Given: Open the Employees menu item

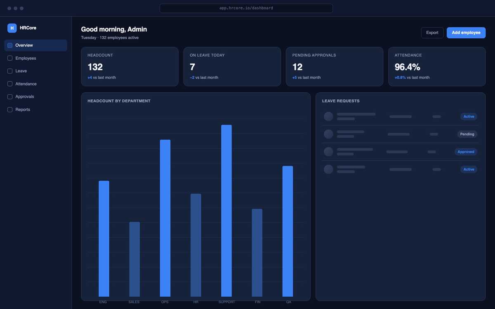Looking at the screenshot, I should tap(36, 58).
